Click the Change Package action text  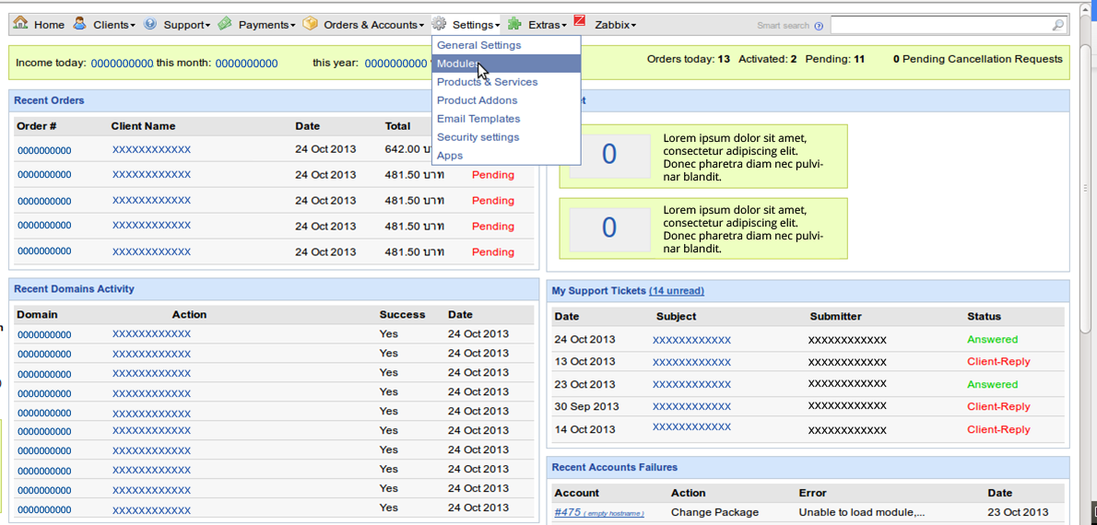[715, 512]
